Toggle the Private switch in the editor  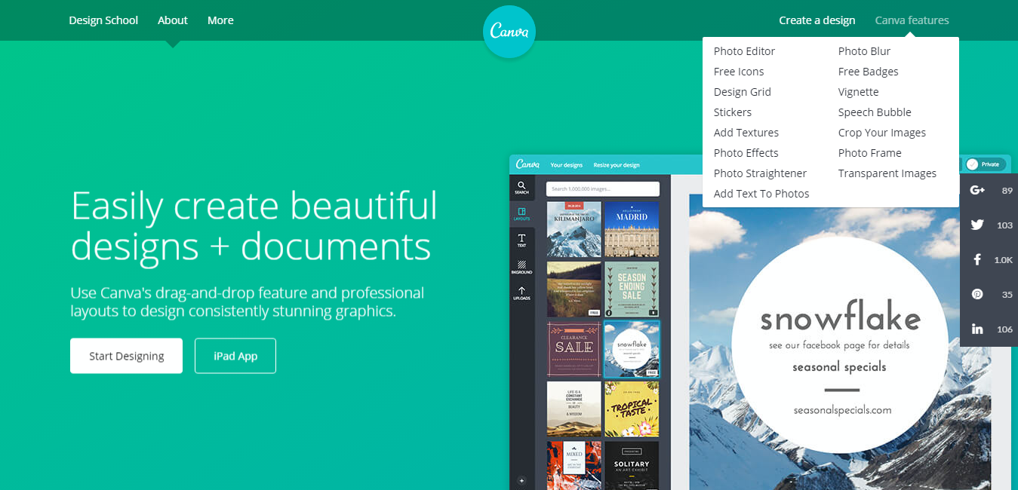click(x=986, y=164)
